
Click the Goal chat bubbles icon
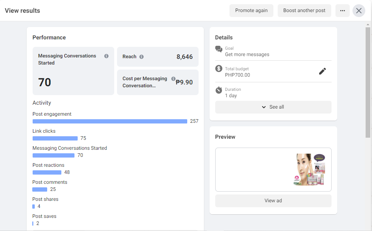point(219,49)
